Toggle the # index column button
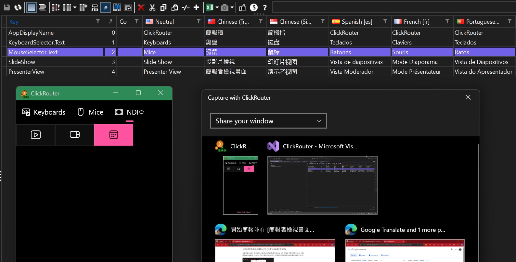The image size is (516, 262). pyautogui.click(x=106, y=7)
